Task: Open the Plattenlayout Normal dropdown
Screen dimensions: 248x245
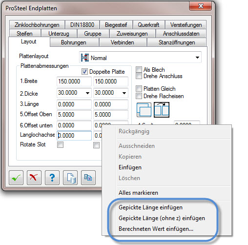Action: click(x=197, y=58)
